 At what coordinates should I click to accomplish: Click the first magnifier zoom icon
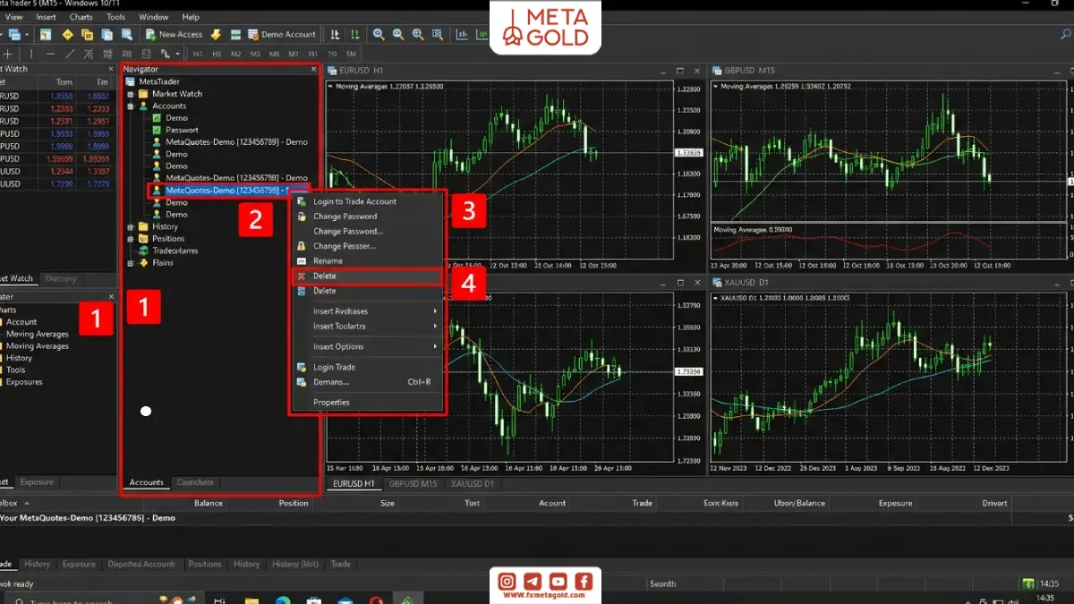click(x=379, y=35)
